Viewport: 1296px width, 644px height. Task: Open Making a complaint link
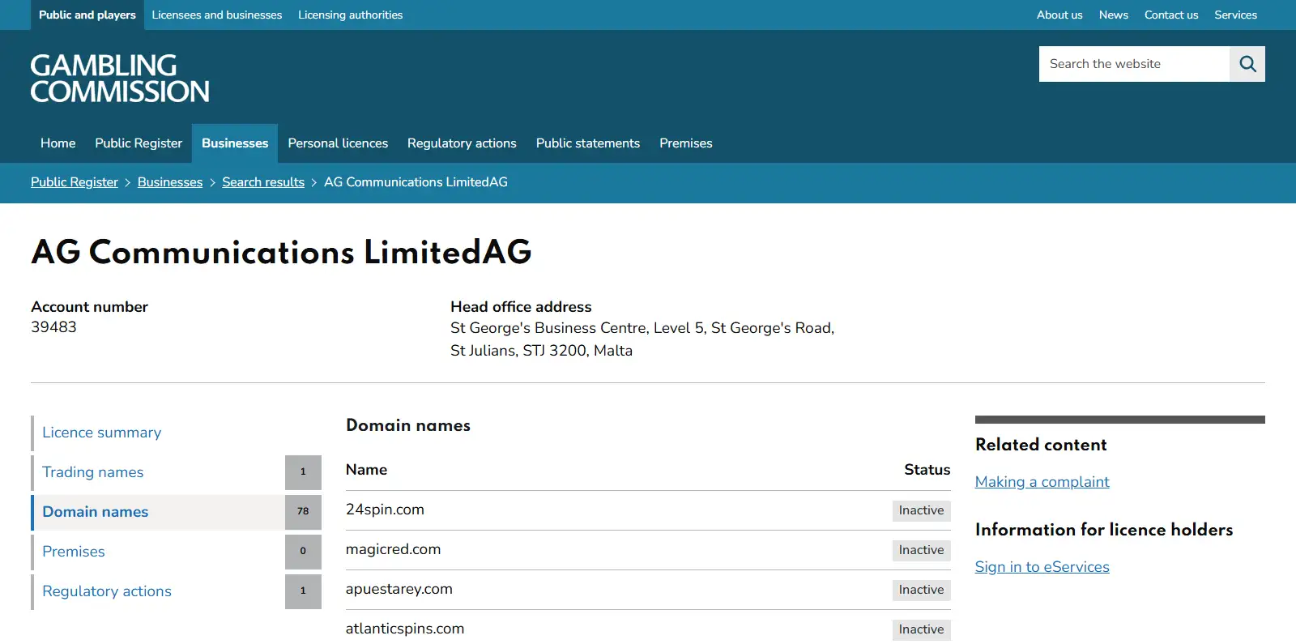click(x=1042, y=482)
